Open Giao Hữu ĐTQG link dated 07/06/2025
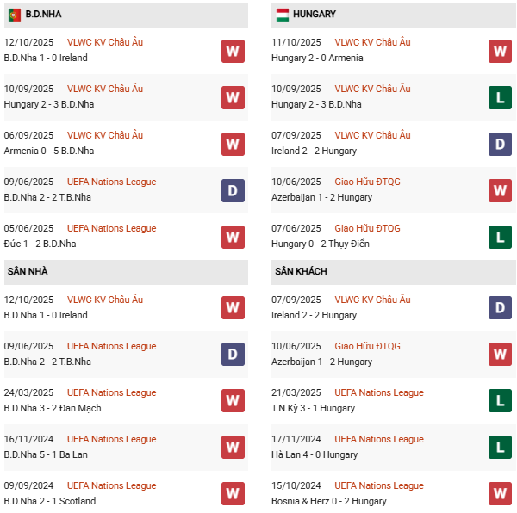This screenshot has height=513, width=517. click(x=367, y=228)
